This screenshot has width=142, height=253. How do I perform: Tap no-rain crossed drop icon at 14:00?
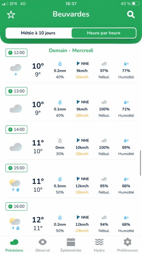(60, 141)
